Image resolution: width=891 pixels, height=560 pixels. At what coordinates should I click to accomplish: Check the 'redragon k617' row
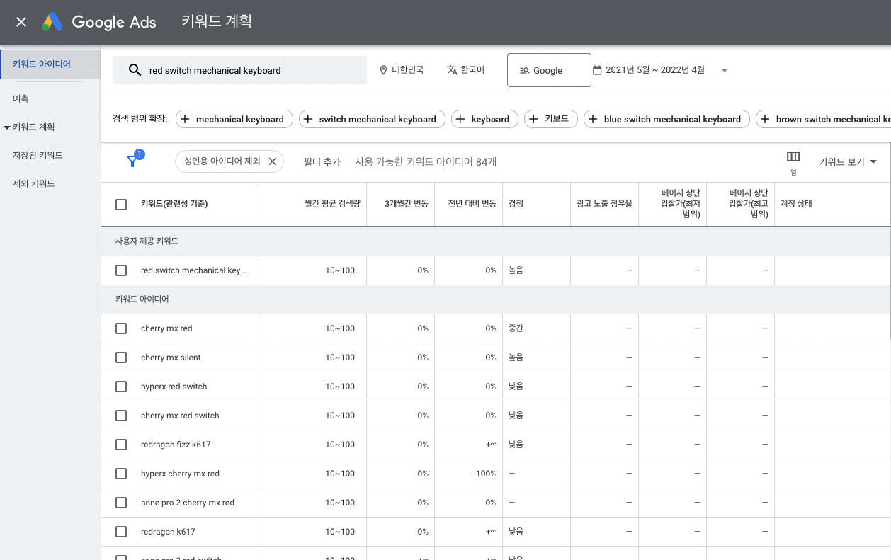(x=121, y=532)
